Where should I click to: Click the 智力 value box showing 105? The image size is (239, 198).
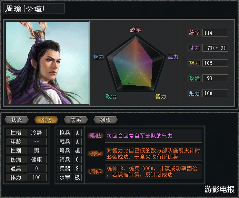coord(215,63)
